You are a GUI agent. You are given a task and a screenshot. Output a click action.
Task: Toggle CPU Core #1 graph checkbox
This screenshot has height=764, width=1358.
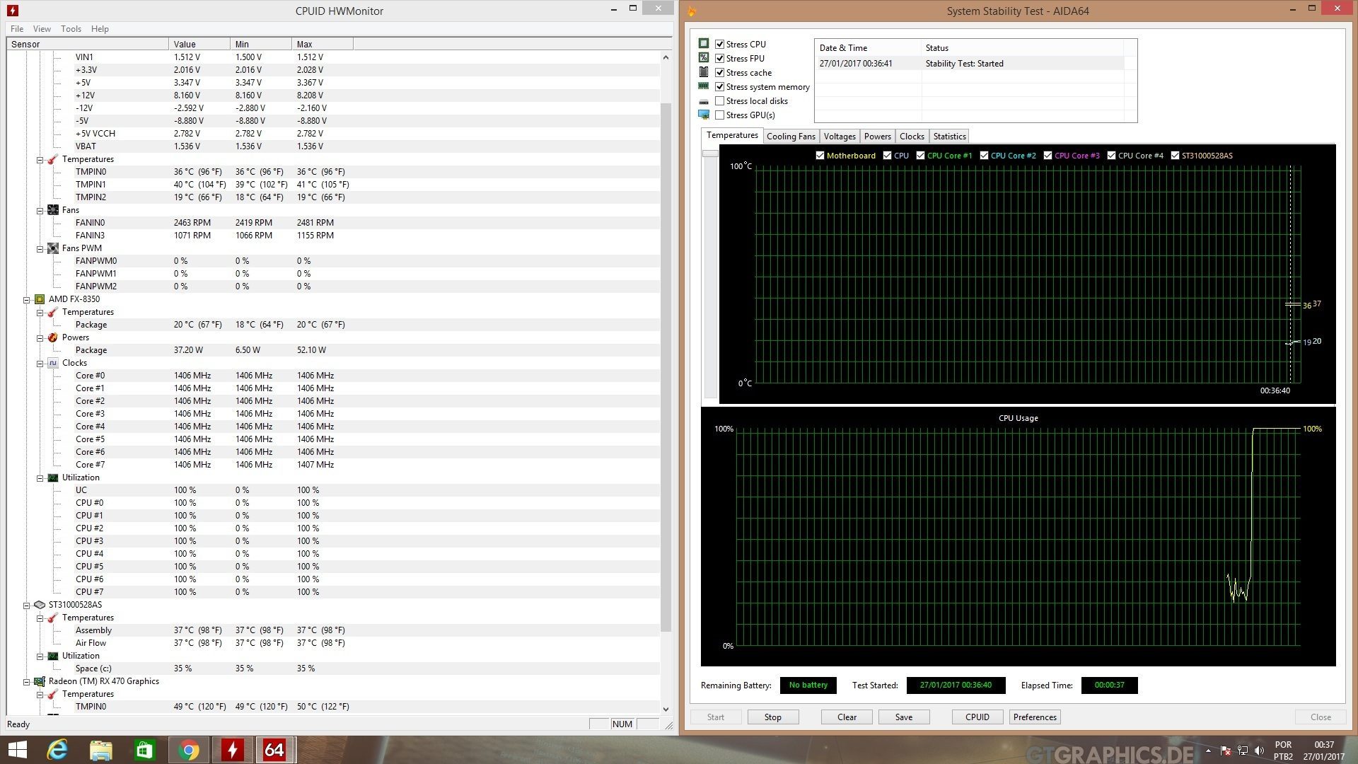(x=920, y=156)
